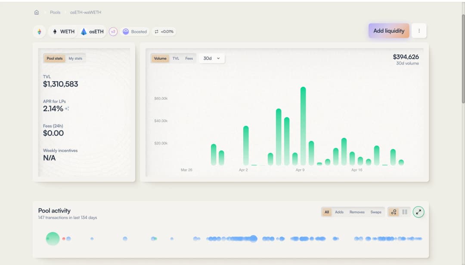Go to Pools via the breadcrumb link
Image resolution: width=465 pixels, height=265 pixels.
(x=55, y=12)
